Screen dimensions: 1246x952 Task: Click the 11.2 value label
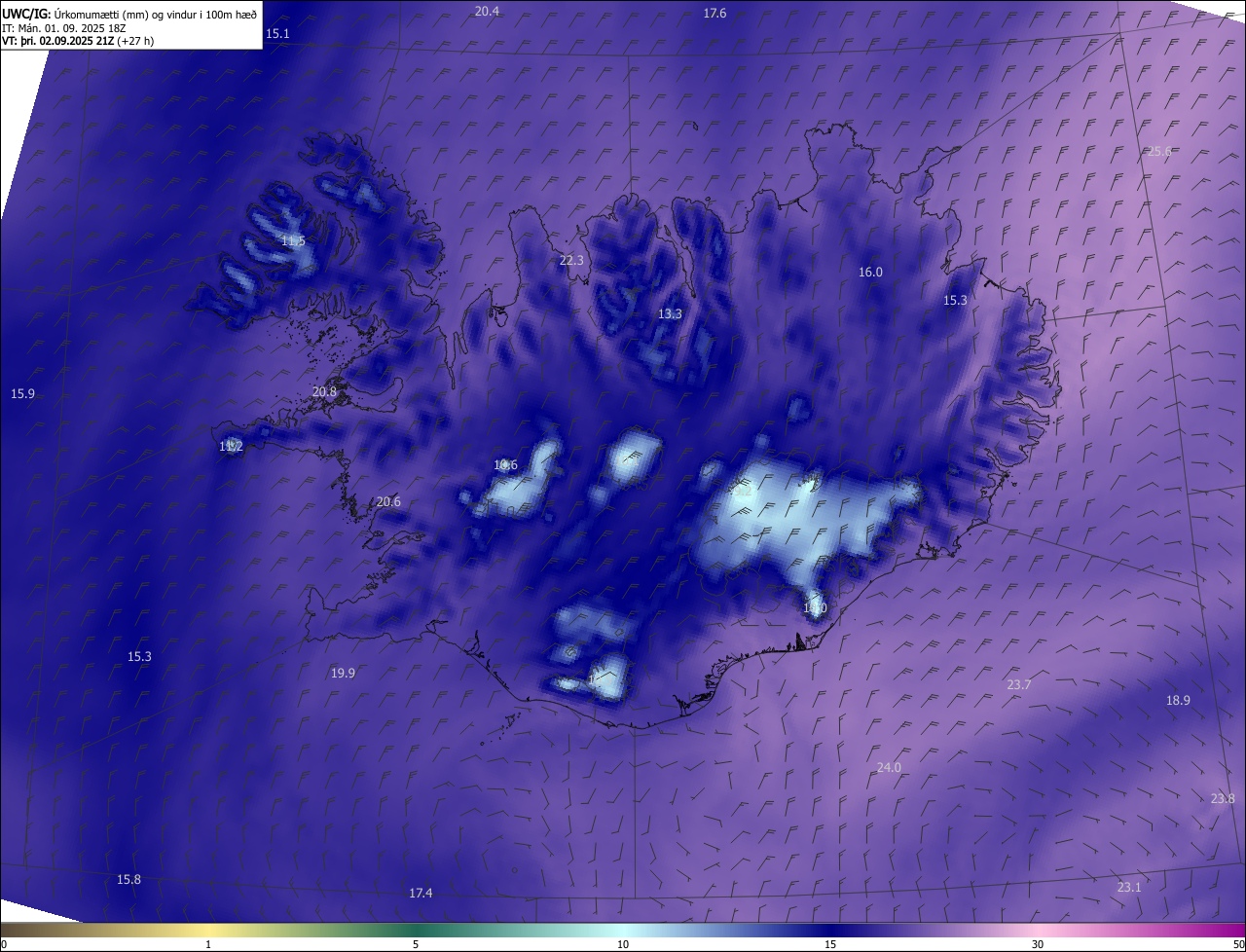231,447
